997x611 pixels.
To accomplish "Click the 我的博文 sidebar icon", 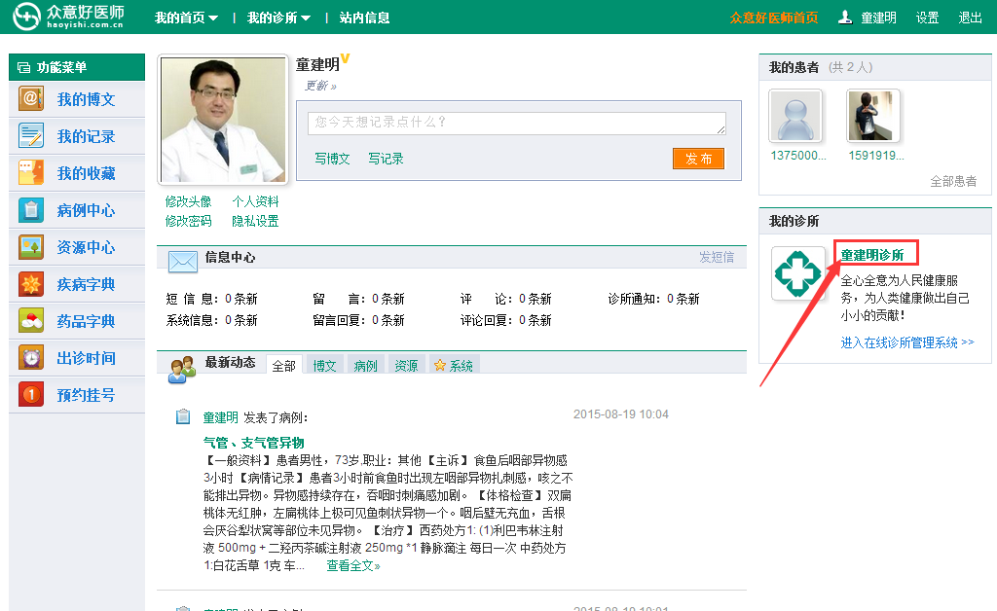I will pos(31,98).
